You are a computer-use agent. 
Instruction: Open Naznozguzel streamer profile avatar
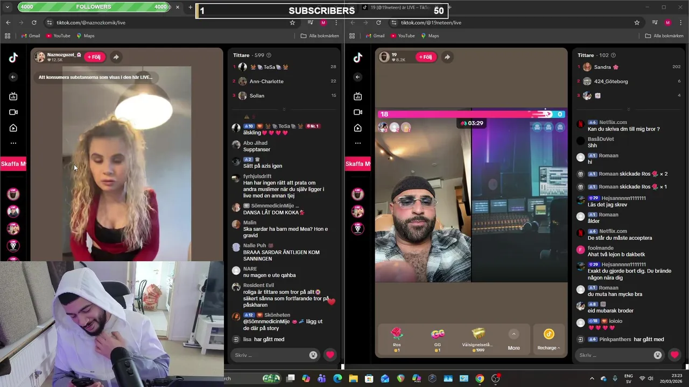[40, 57]
